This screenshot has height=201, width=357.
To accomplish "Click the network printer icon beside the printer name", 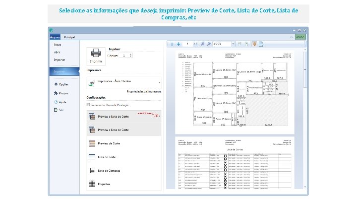I will [92, 83].
